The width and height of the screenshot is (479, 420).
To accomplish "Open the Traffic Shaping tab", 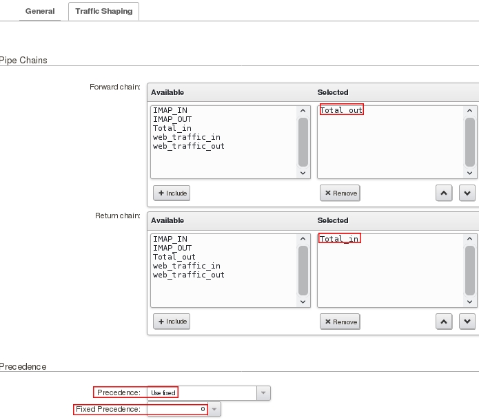I will [x=103, y=12].
